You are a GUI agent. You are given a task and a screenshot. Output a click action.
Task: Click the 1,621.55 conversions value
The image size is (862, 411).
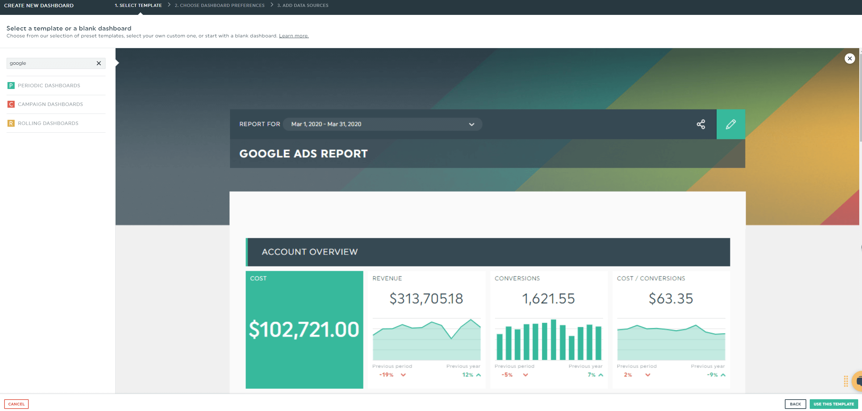click(548, 299)
